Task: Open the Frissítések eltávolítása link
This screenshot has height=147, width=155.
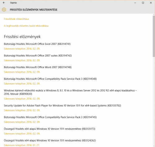Action: tap(16, 19)
